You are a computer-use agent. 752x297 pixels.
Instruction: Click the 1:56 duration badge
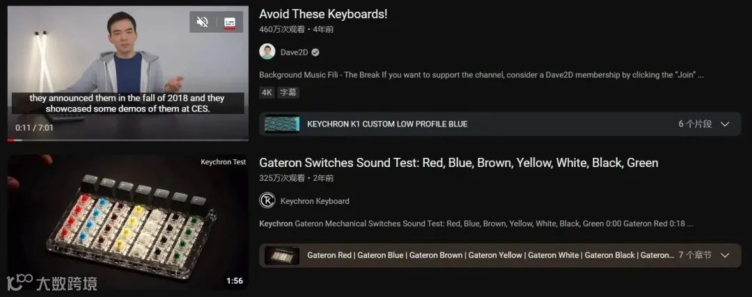235,281
